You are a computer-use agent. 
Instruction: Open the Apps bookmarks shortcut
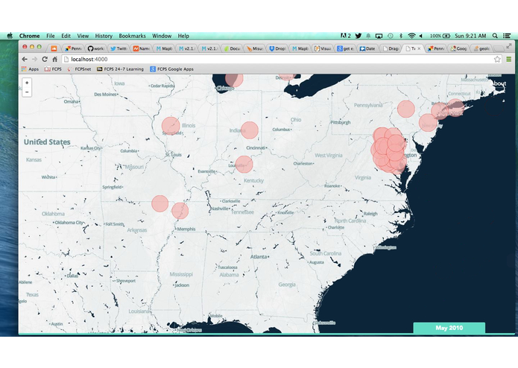tap(30, 69)
